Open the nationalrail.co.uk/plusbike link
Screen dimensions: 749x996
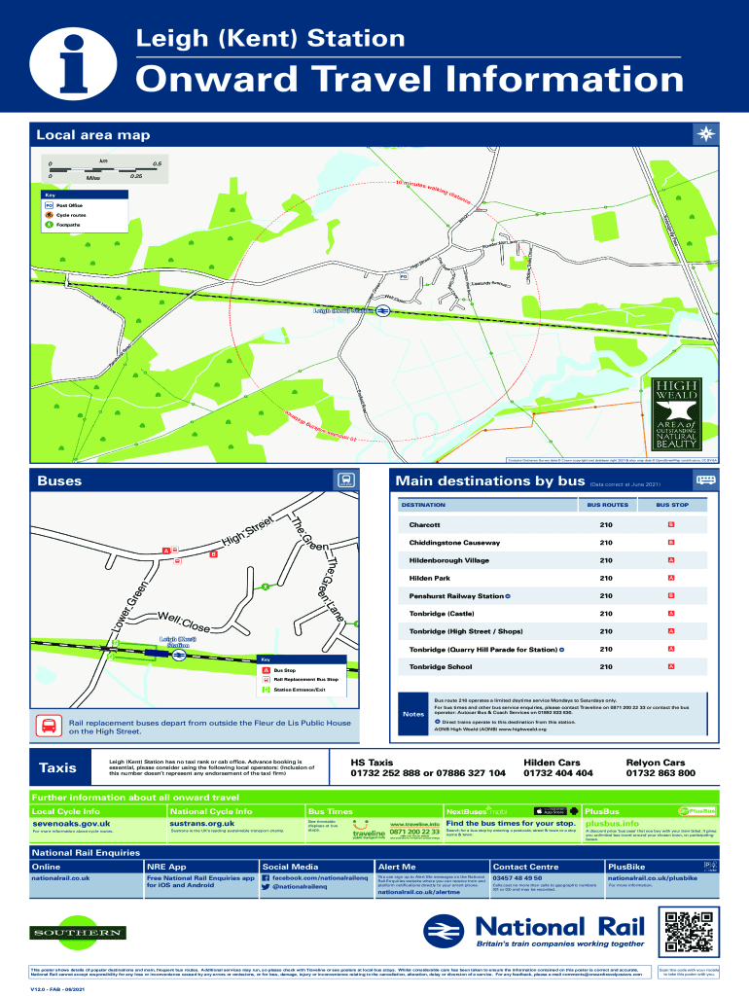point(653,877)
